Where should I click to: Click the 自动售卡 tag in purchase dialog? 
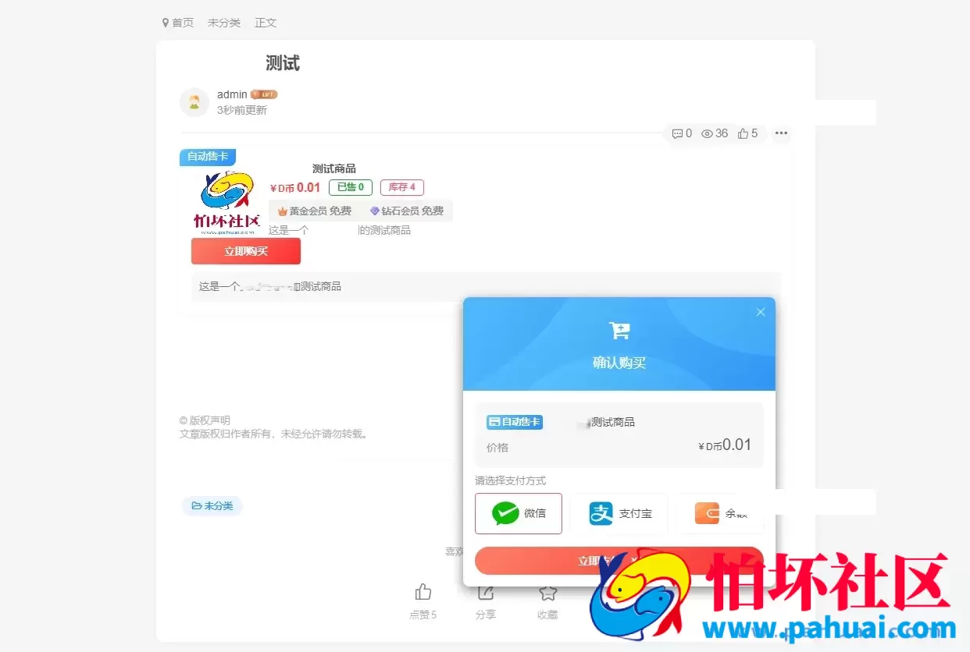pos(515,422)
